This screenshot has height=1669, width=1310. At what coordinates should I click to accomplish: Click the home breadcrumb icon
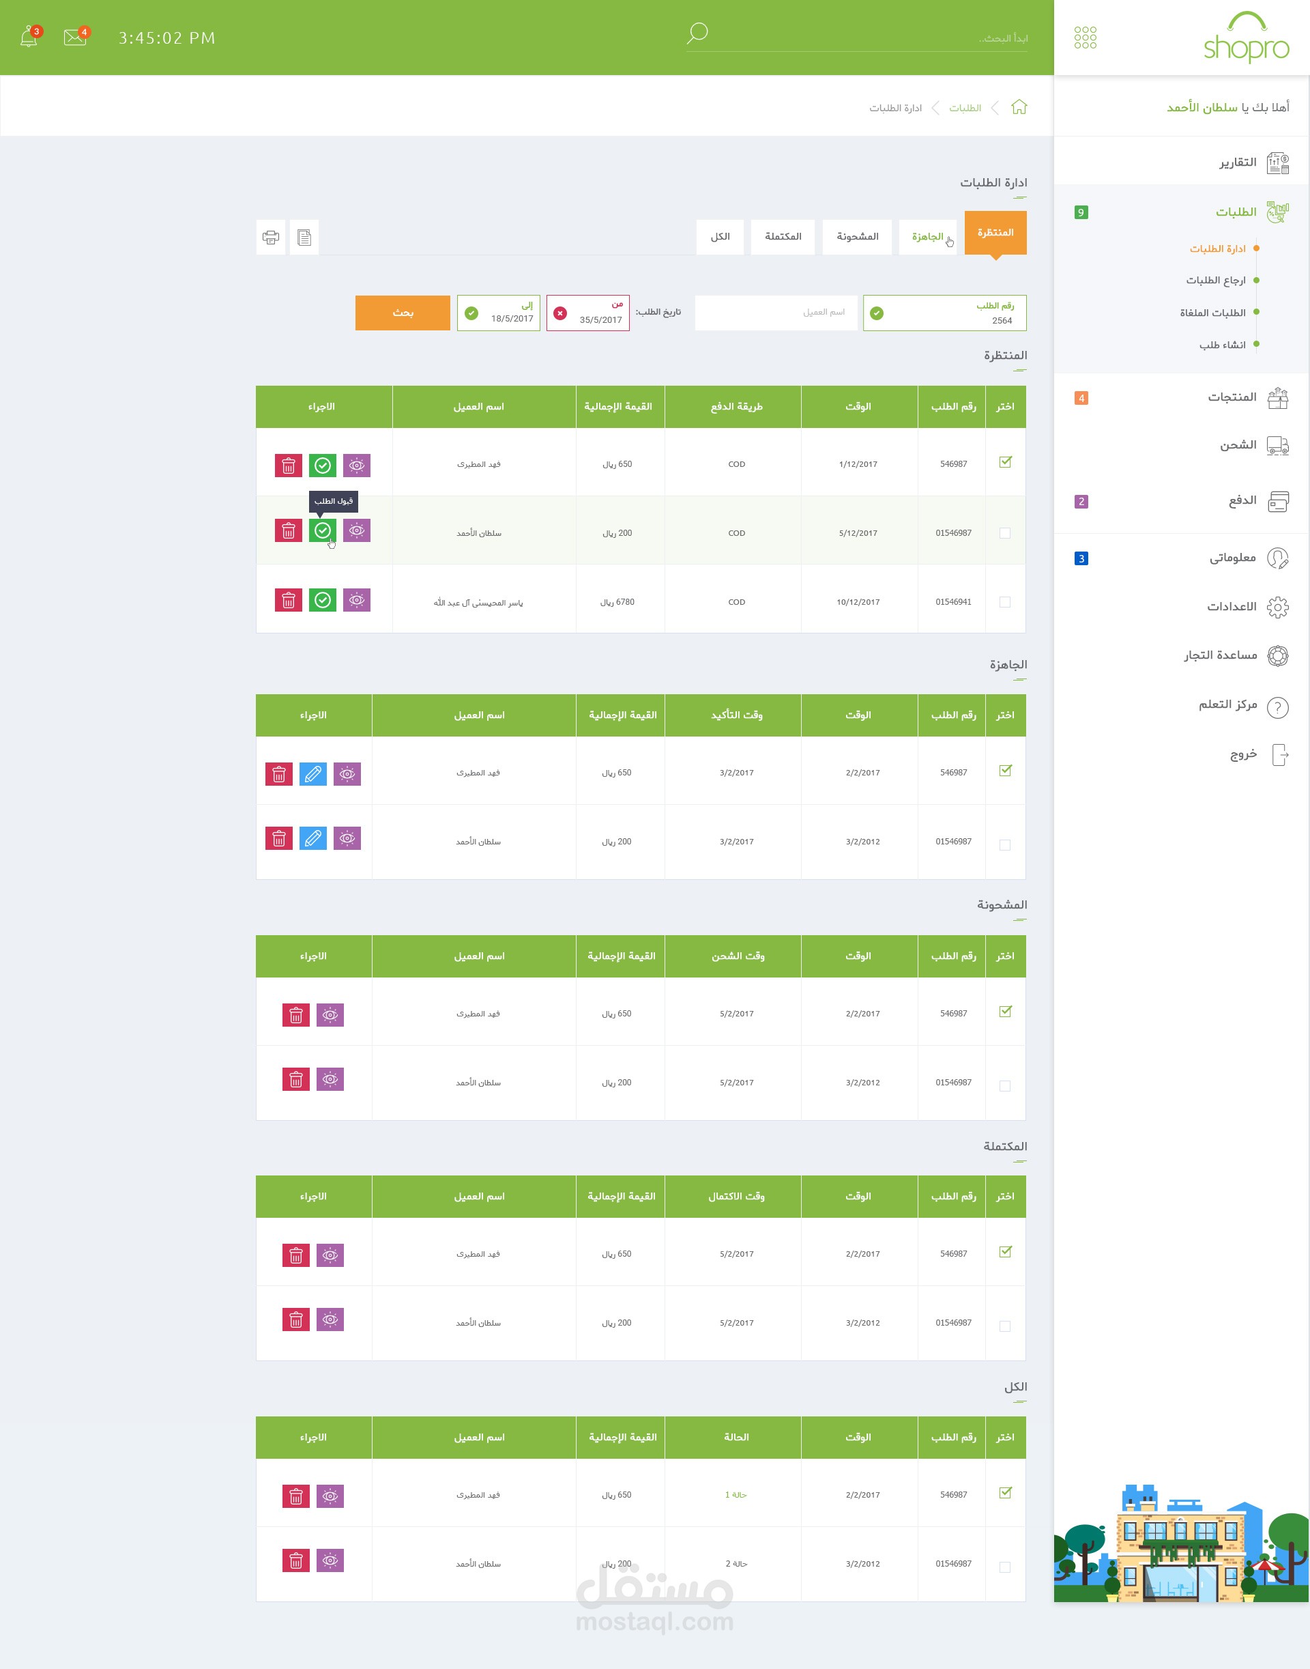point(1019,107)
